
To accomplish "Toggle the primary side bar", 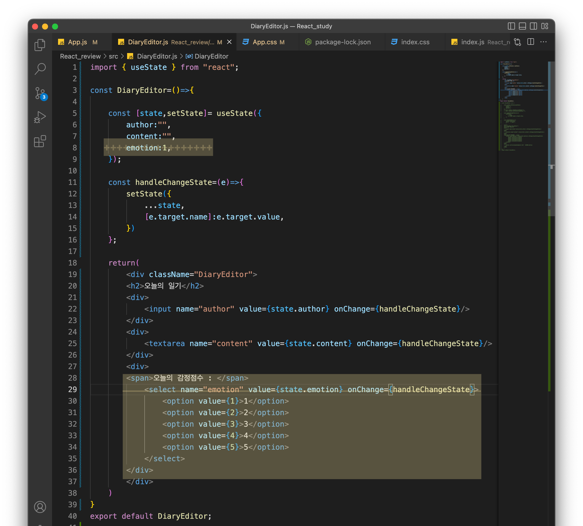I will [x=511, y=26].
